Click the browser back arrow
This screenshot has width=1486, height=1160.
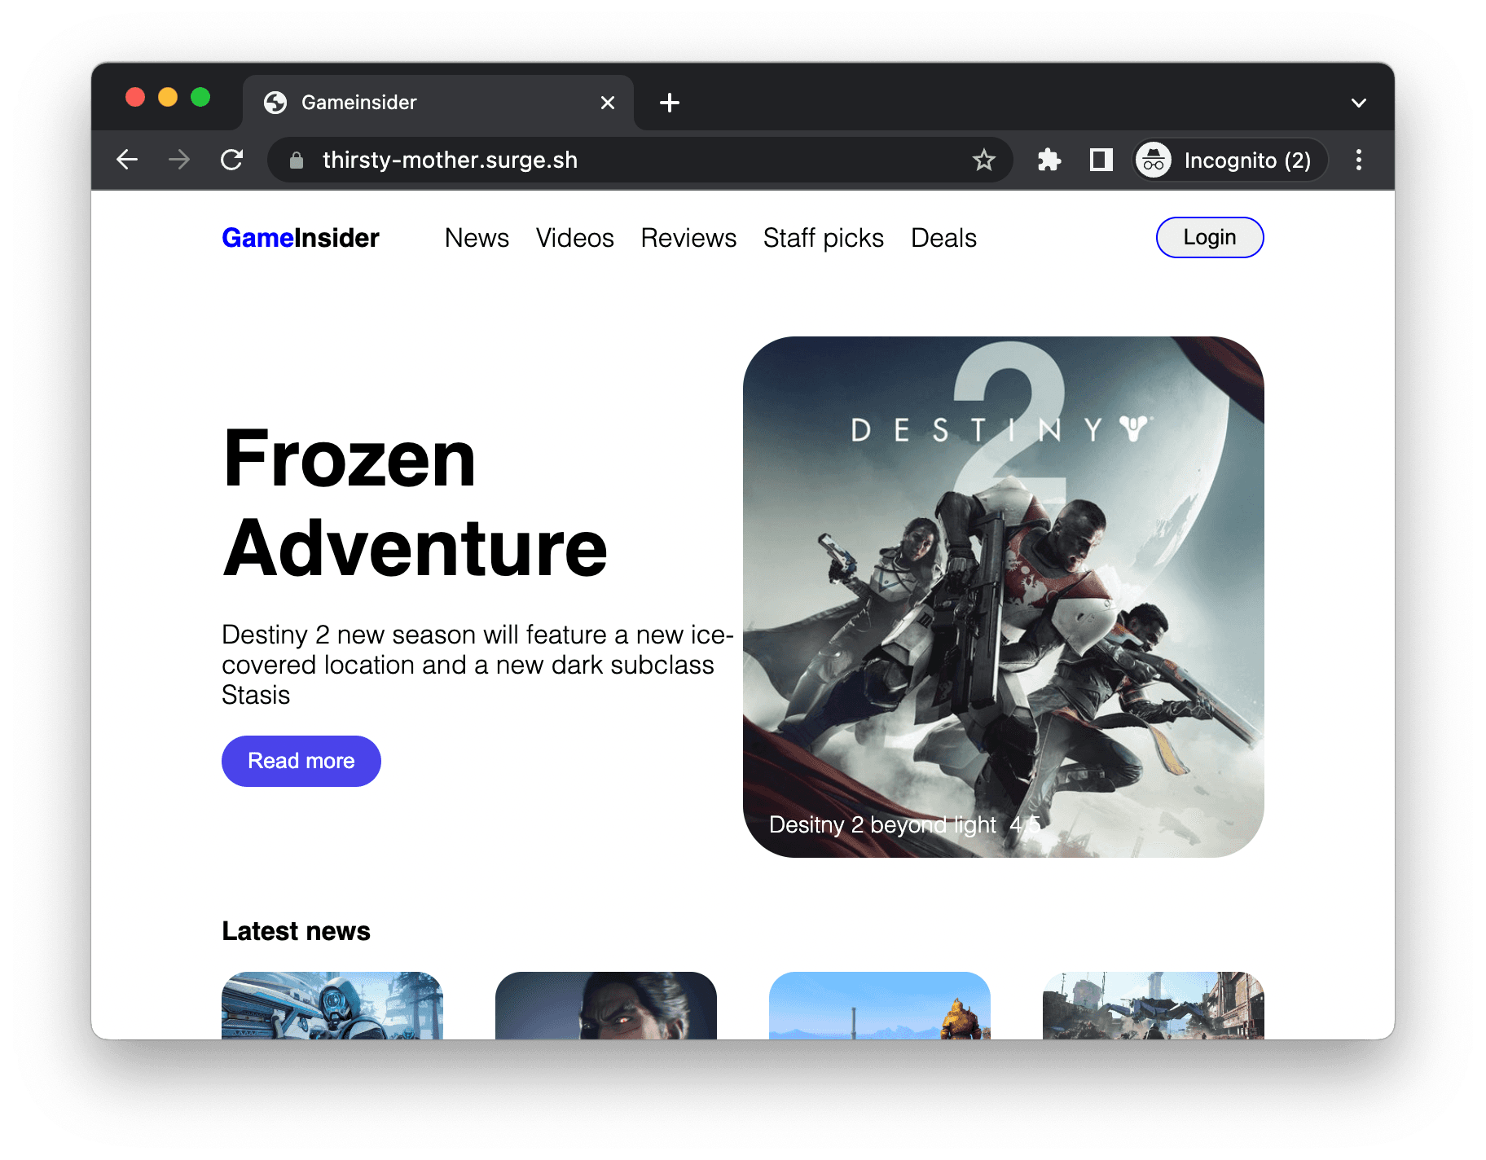pyautogui.click(x=127, y=160)
